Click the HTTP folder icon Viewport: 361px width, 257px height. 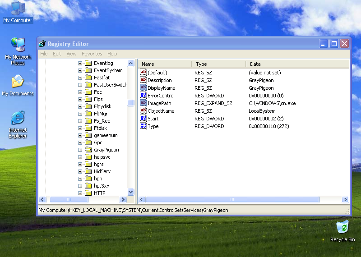tap(88, 193)
